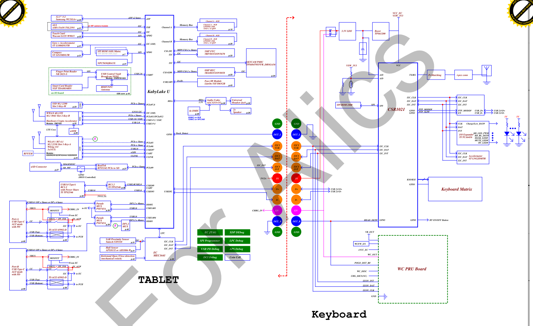The image size is (533, 326).
Task: Click the tablet-side orange D+ pin
Action: click(277, 189)
